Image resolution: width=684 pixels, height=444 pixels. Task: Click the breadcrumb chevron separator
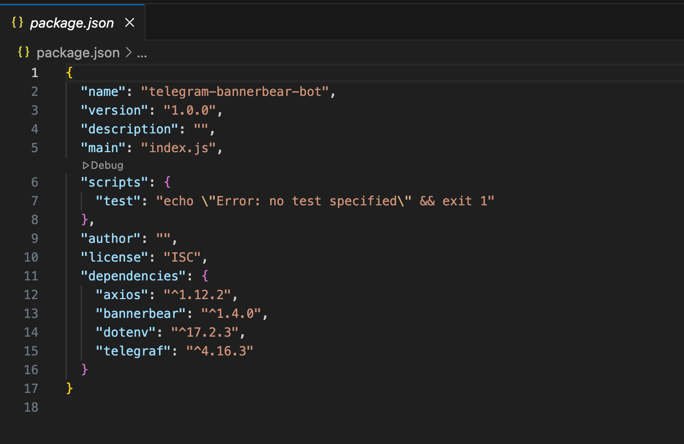click(128, 53)
